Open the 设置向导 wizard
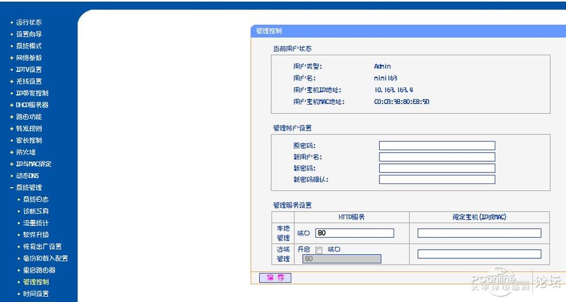Viewport: 566px width, 302px height. click(29, 34)
